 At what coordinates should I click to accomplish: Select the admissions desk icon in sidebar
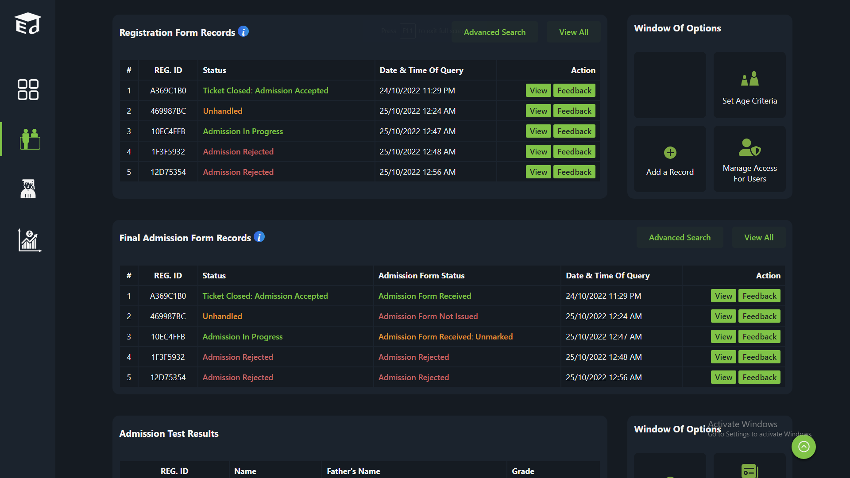[30, 139]
